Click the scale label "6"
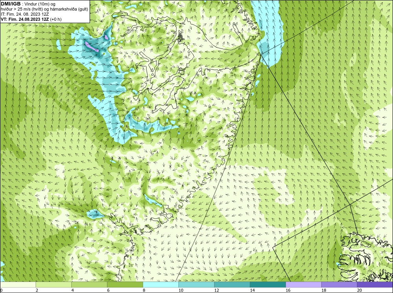 108,290
